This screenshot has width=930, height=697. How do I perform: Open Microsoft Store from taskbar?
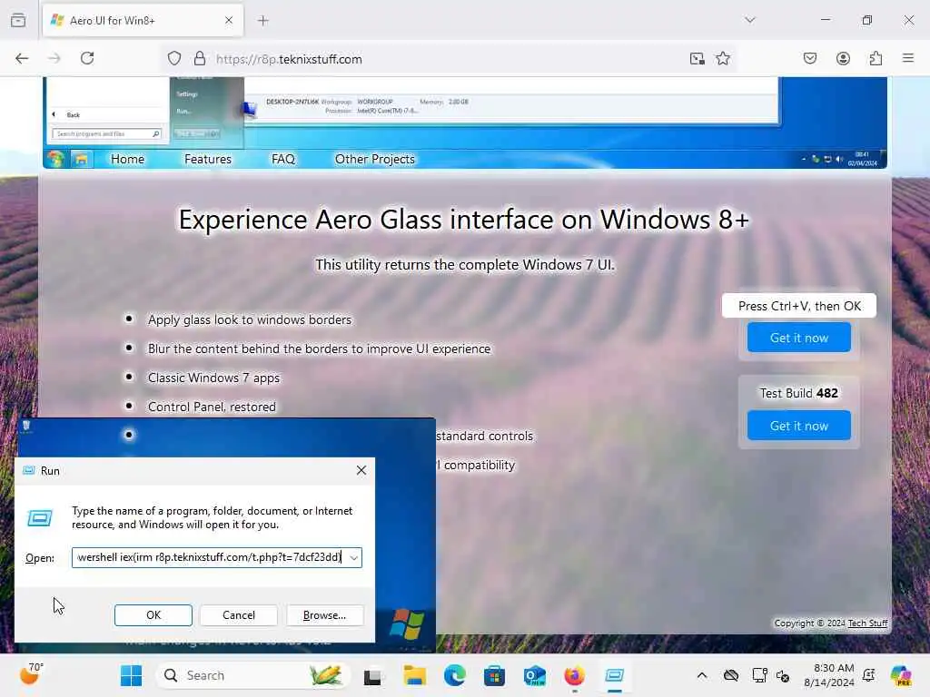pos(494,675)
